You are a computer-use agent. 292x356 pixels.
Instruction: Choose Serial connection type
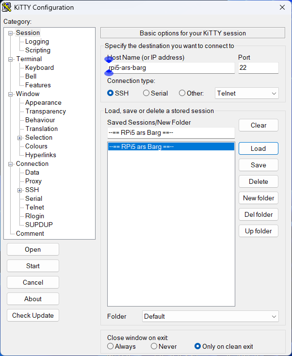146,93
